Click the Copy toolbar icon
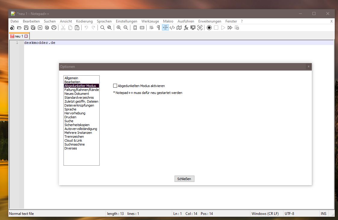 pyautogui.click(x=70, y=28)
